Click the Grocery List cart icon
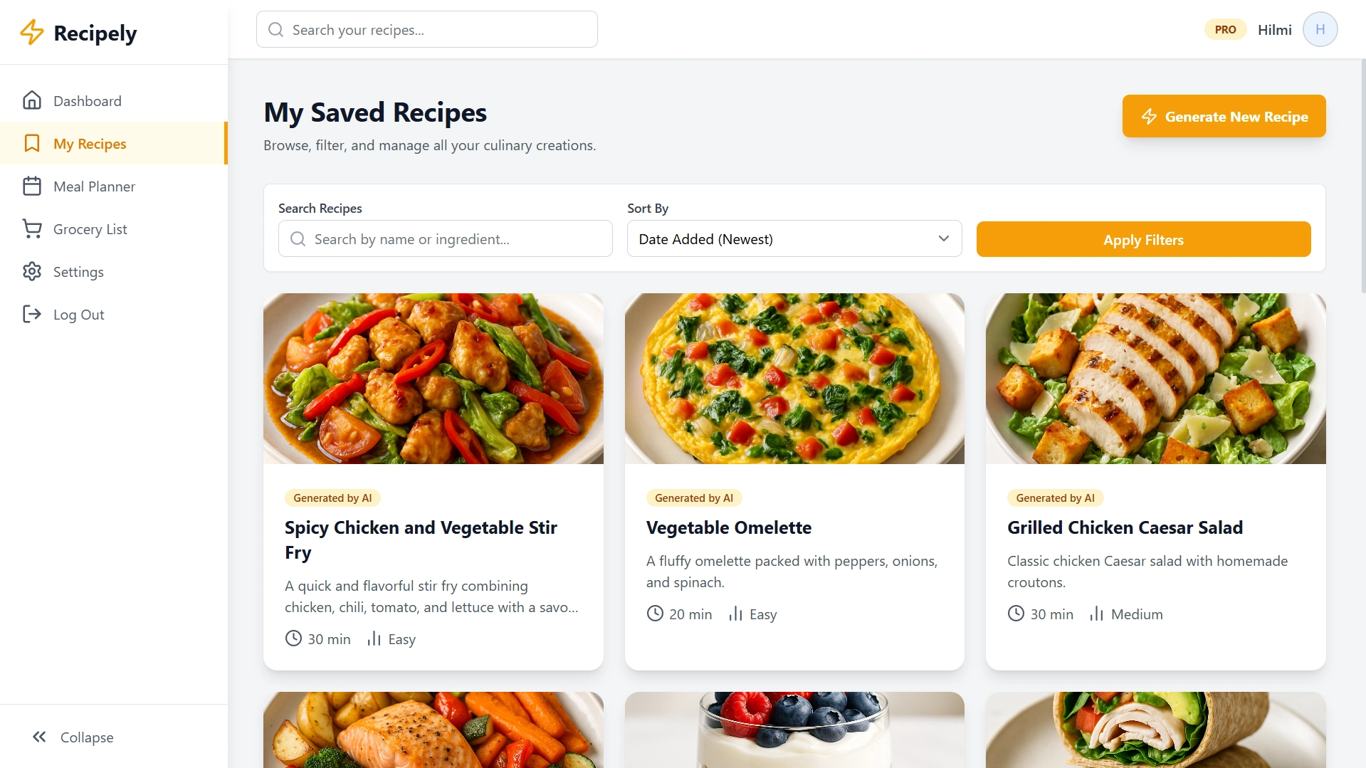1366x768 pixels. [32, 229]
